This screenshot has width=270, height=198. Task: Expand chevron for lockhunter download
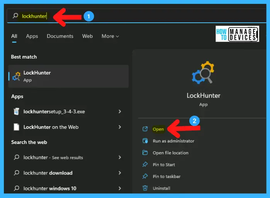120,173
